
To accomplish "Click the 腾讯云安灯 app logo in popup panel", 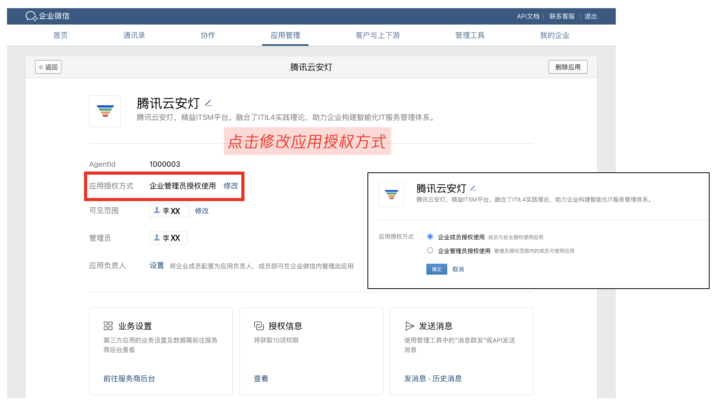I will [391, 194].
